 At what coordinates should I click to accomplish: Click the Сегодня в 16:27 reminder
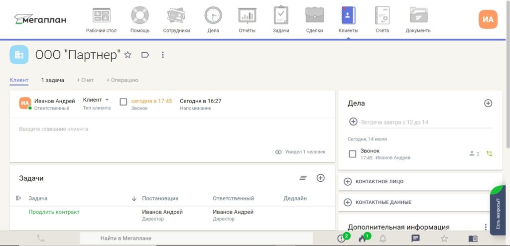coord(201,101)
